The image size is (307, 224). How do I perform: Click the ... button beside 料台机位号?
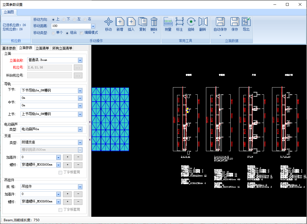tap(78, 75)
